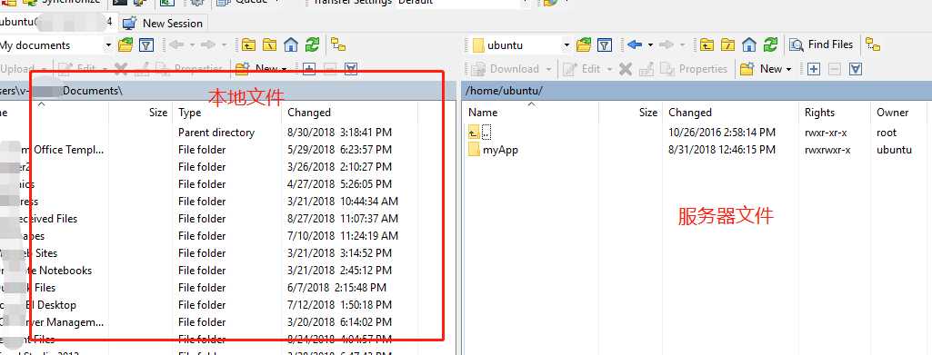Open directory via local panel green folder icon

[125, 44]
